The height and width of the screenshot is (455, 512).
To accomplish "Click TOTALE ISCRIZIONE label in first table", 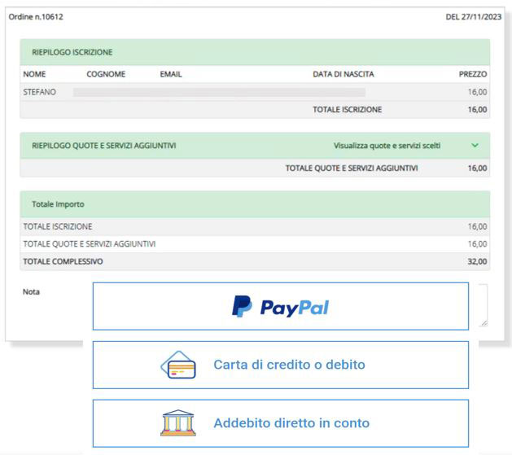I will point(347,109).
